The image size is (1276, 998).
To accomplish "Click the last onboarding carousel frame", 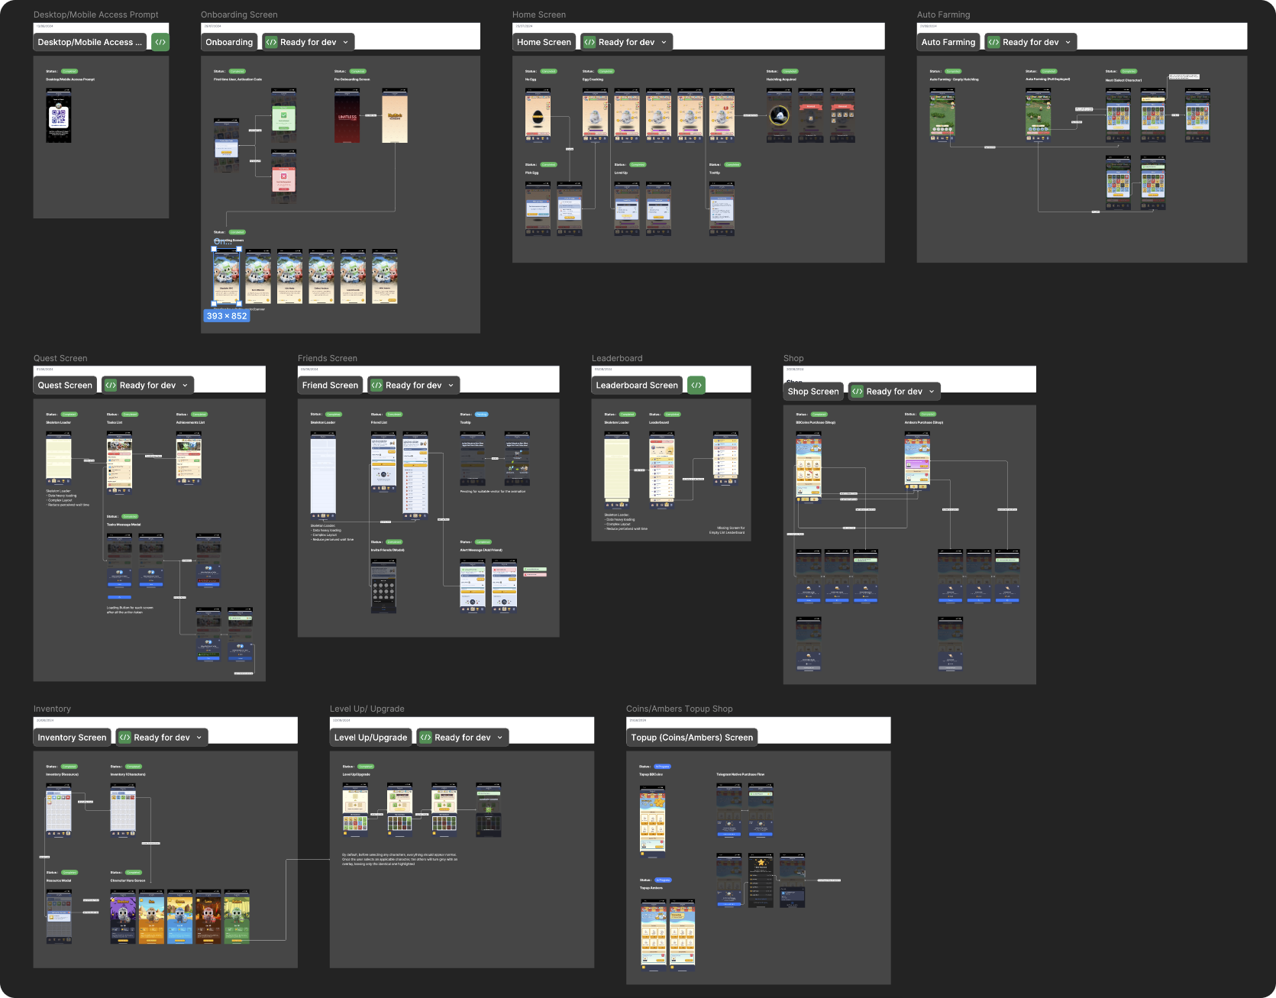I will pyautogui.click(x=385, y=276).
